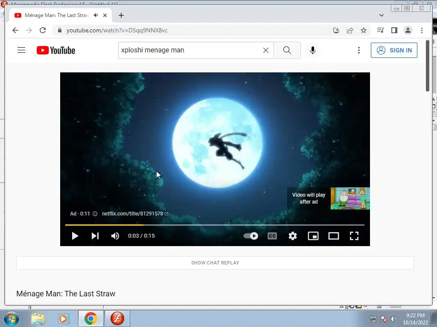Skip to next video
Image resolution: width=437 pixels, height=327 pixels.
click(x=95, y=236)
